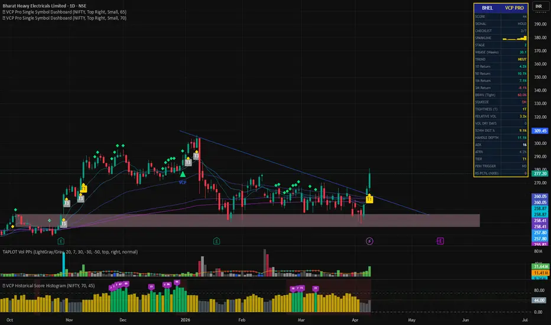
Task: Click the VCP PRO header in the dashboard
Action: [514, 8]
